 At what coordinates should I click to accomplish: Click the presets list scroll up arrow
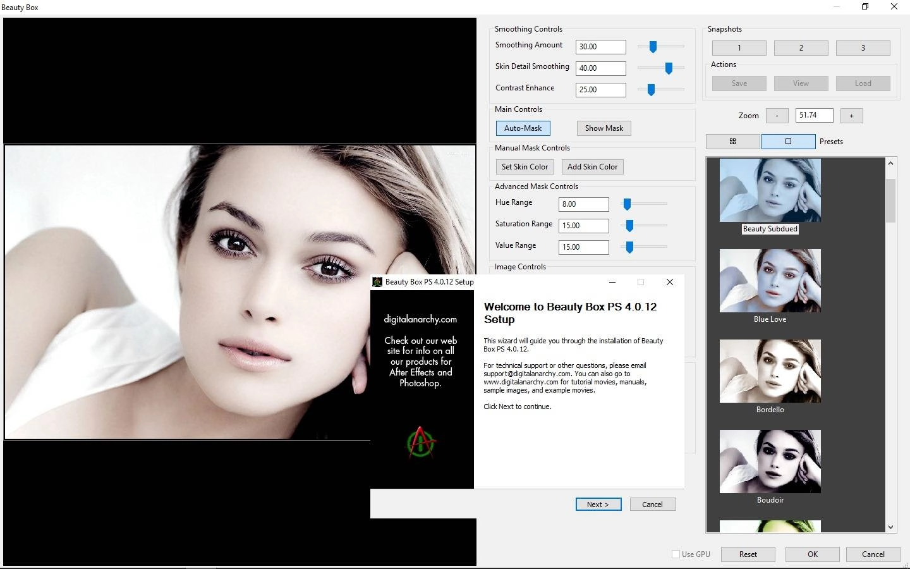[890, 163]
